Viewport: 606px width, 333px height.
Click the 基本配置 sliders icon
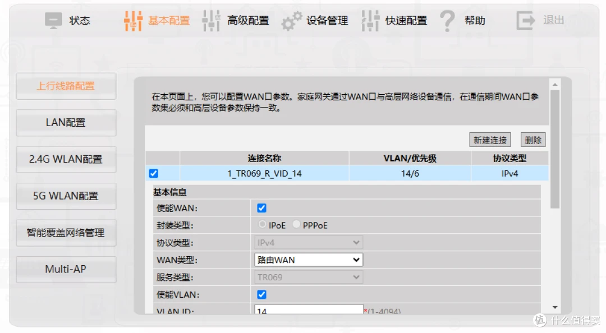133,21
